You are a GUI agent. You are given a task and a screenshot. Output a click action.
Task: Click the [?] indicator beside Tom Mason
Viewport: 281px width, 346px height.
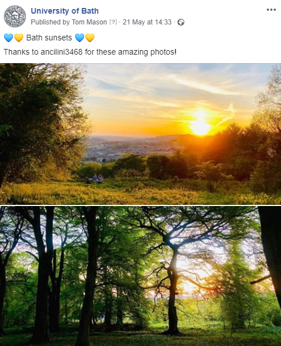pyautogui.click(x=113, y=22)
